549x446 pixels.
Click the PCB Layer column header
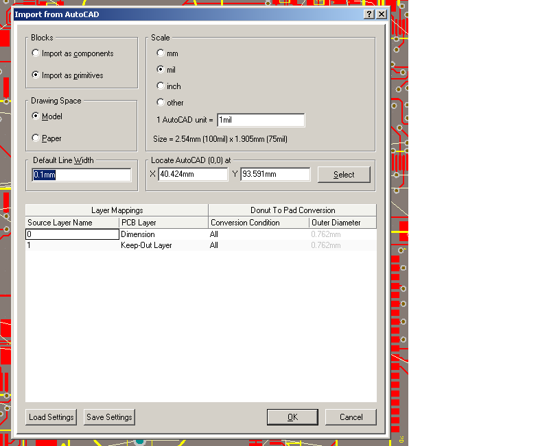tap(164, 223)
